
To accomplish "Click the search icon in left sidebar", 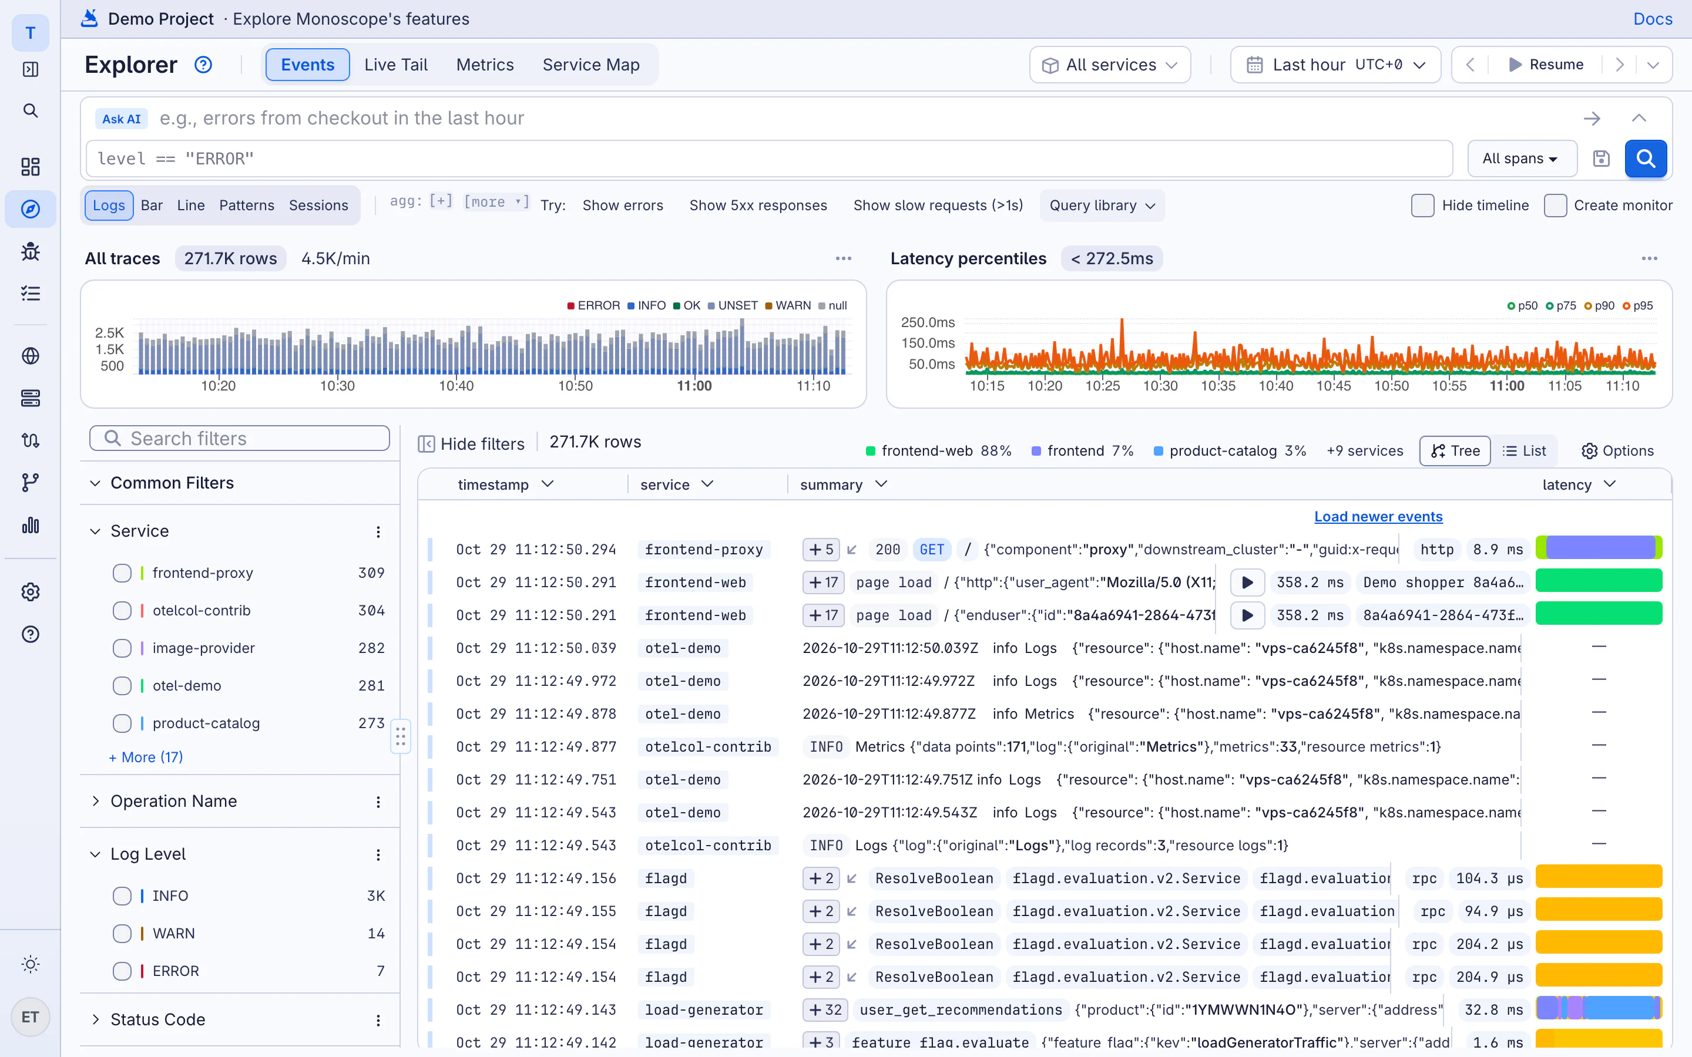I will point(30,110).
